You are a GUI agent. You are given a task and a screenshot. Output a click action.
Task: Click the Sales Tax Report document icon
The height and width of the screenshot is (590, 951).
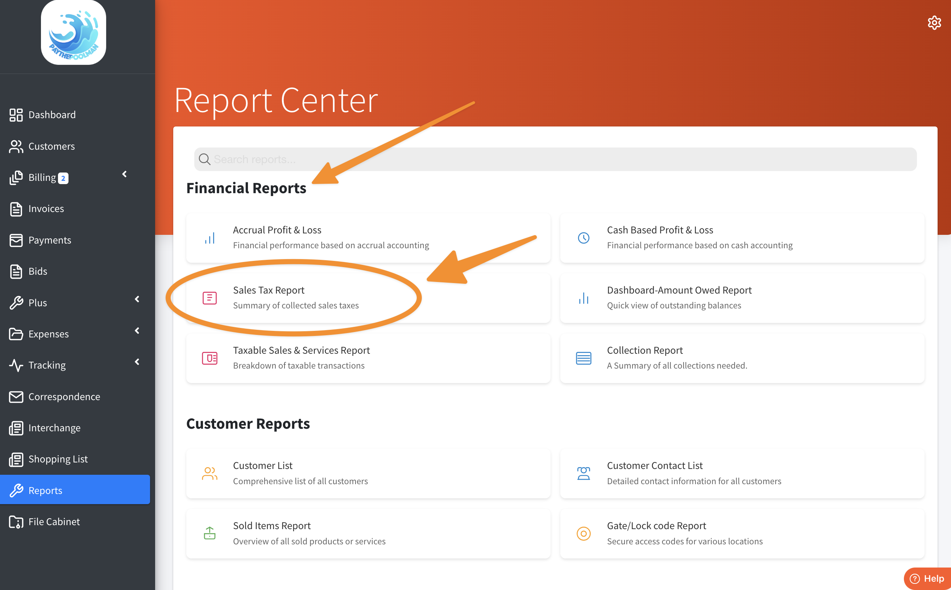[209, 298]
